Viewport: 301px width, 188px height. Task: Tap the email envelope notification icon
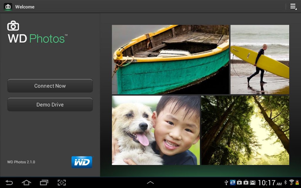(x=252, y=183)
